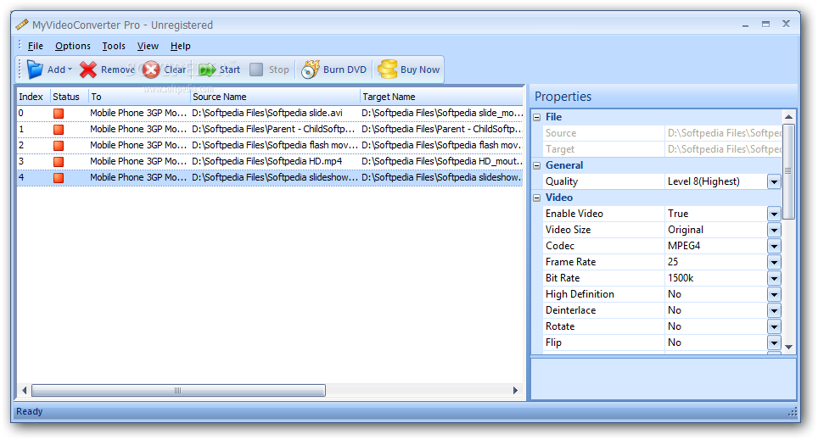818x440 pixels.
Task: Click the Status column header
Action: (x=70, y=97)
